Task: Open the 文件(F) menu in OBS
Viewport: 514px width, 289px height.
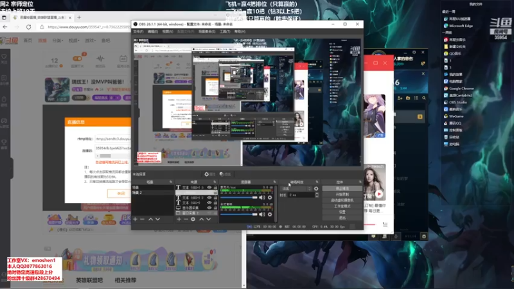Action: click(x=138, y=31)
